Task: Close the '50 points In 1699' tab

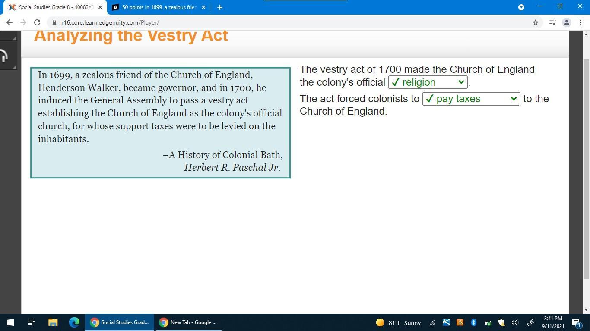Action: pyautogui.click(x=203, y=7)
